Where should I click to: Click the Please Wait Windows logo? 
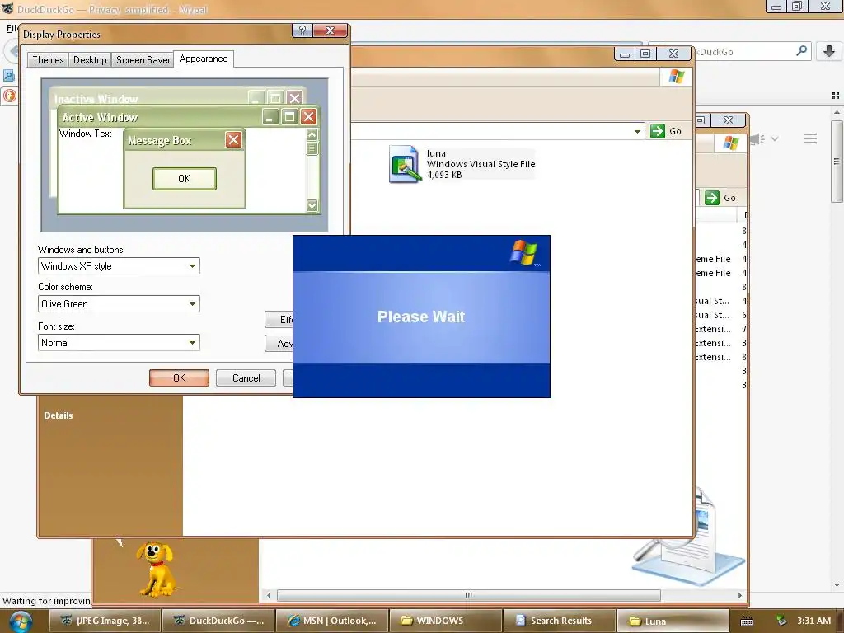tap(523, 253)
